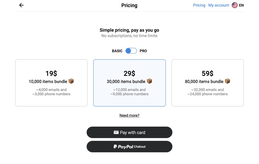Click the PayPal Checkout button
The image size is (259, 164).
click(x=129, y=147)
